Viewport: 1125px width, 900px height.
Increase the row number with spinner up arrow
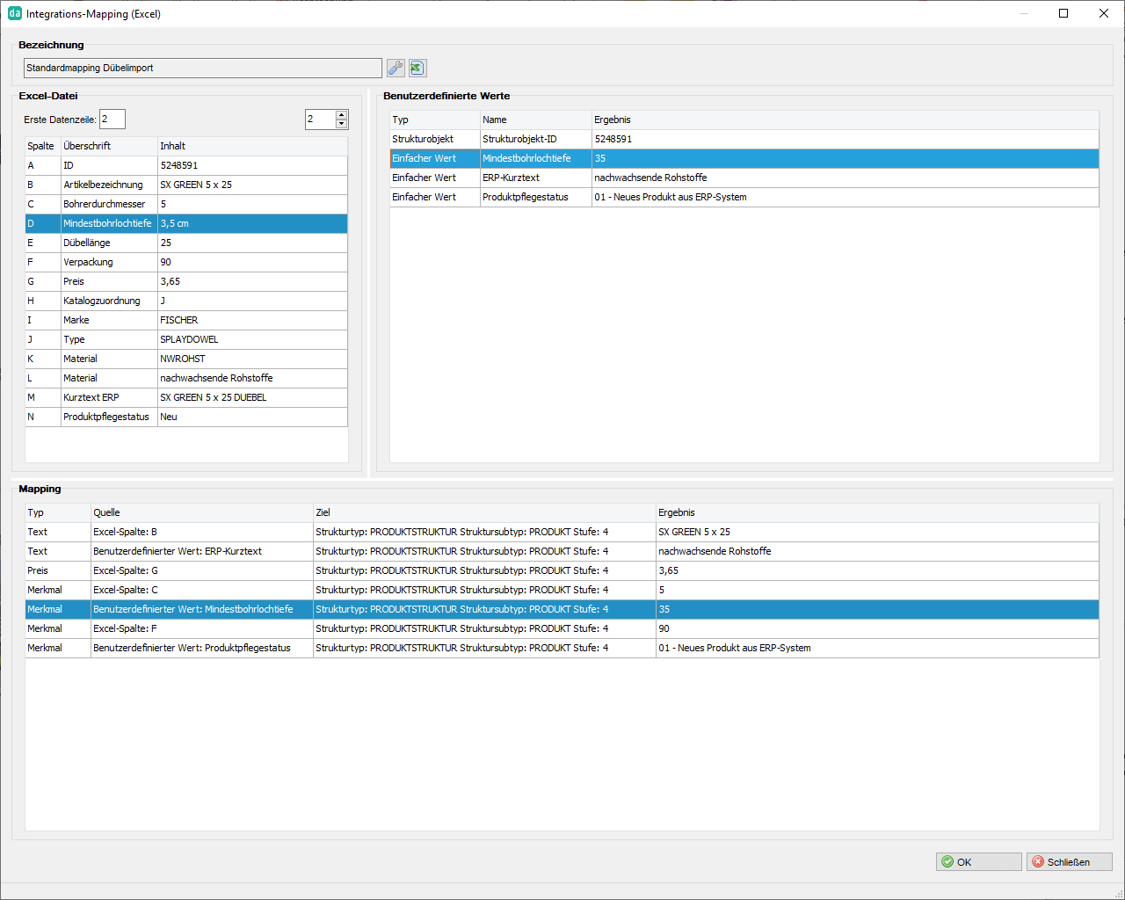[x=342, y=114]
